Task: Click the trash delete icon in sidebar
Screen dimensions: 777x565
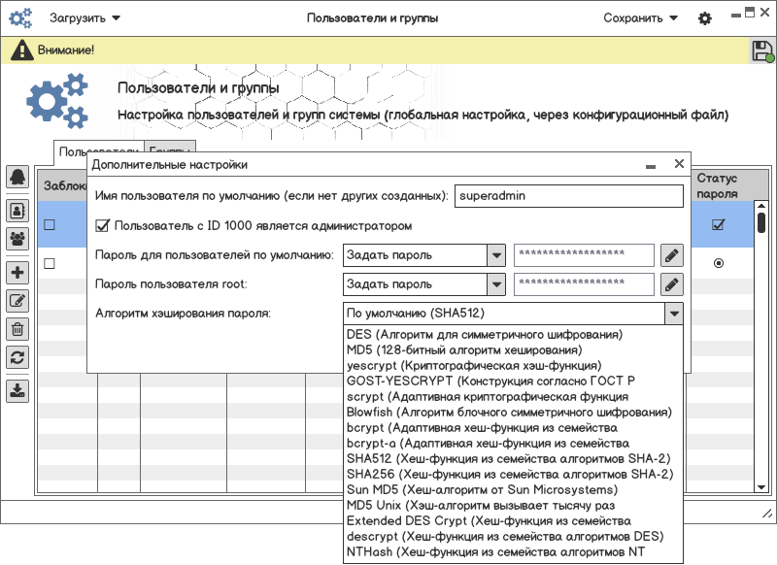Action: point(17,329)
